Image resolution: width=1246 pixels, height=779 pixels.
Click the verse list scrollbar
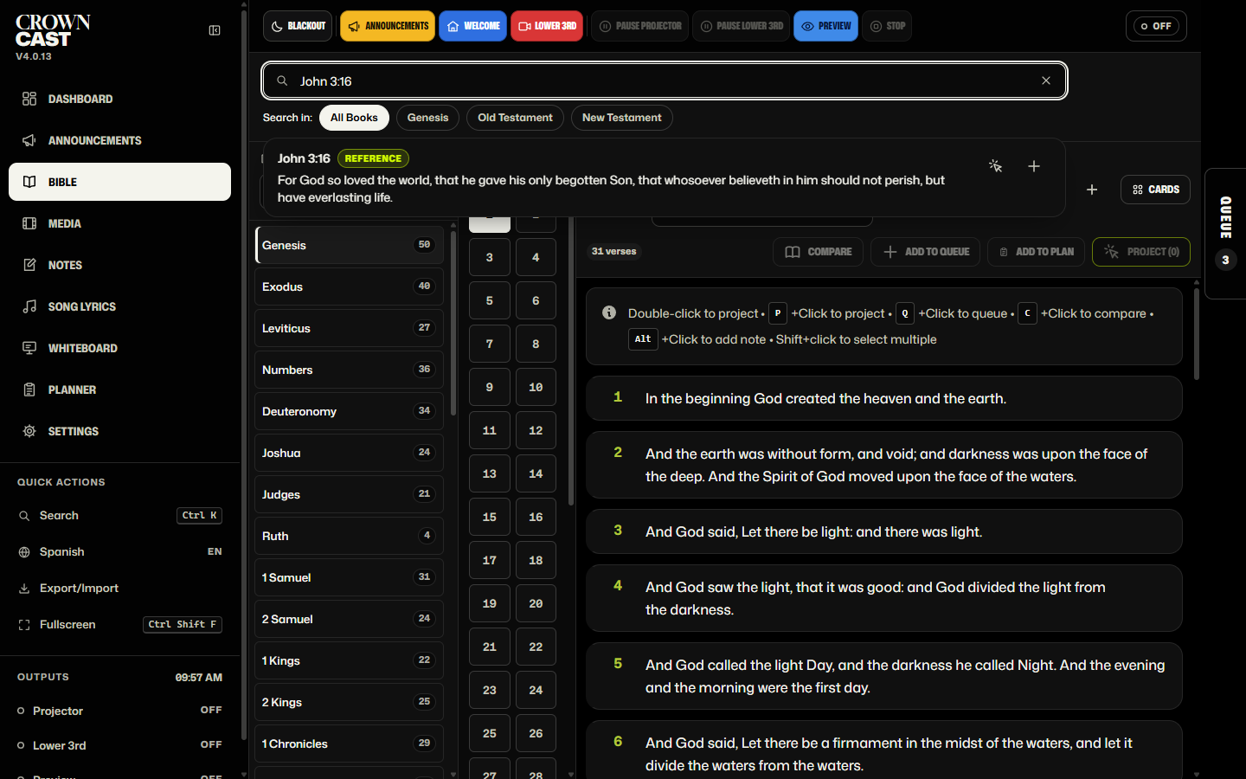(x=1197, y=334)
